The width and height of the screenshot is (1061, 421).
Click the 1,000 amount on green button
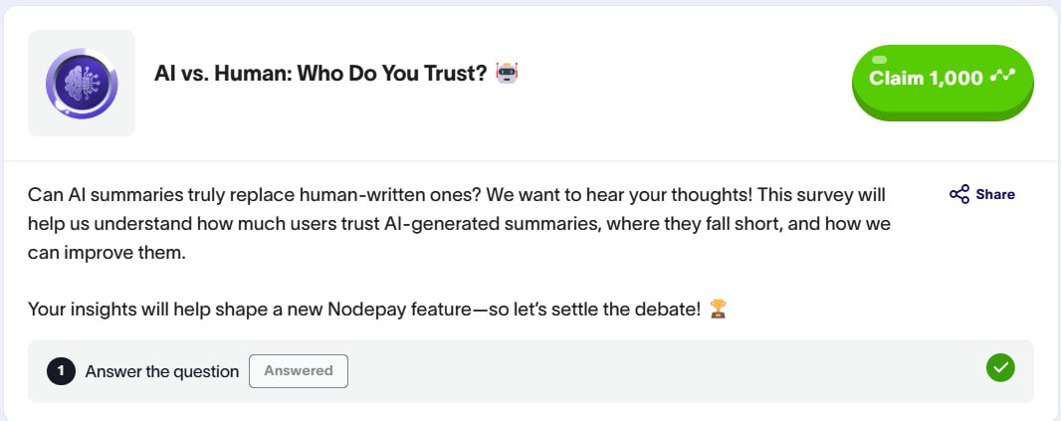tap(956, 78)
